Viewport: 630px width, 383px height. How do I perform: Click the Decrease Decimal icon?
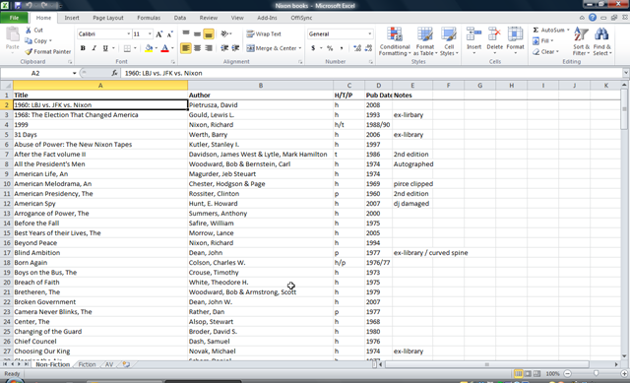coord(368,48)
